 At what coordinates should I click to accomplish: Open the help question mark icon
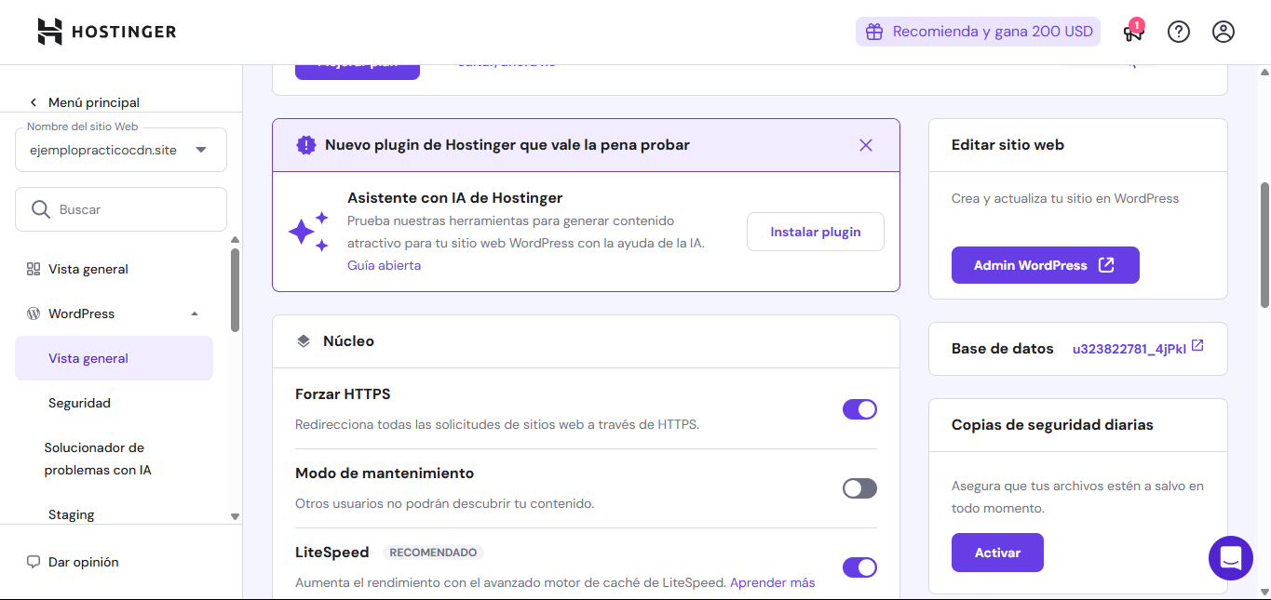tap(1179, 32)
